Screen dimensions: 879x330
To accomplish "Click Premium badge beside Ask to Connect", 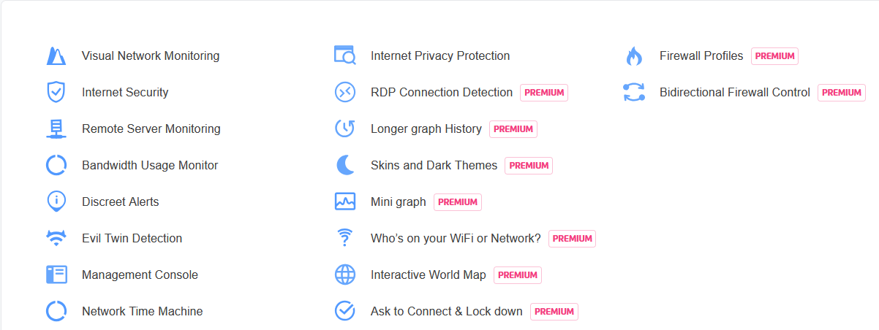I will (x=554, y=312).
